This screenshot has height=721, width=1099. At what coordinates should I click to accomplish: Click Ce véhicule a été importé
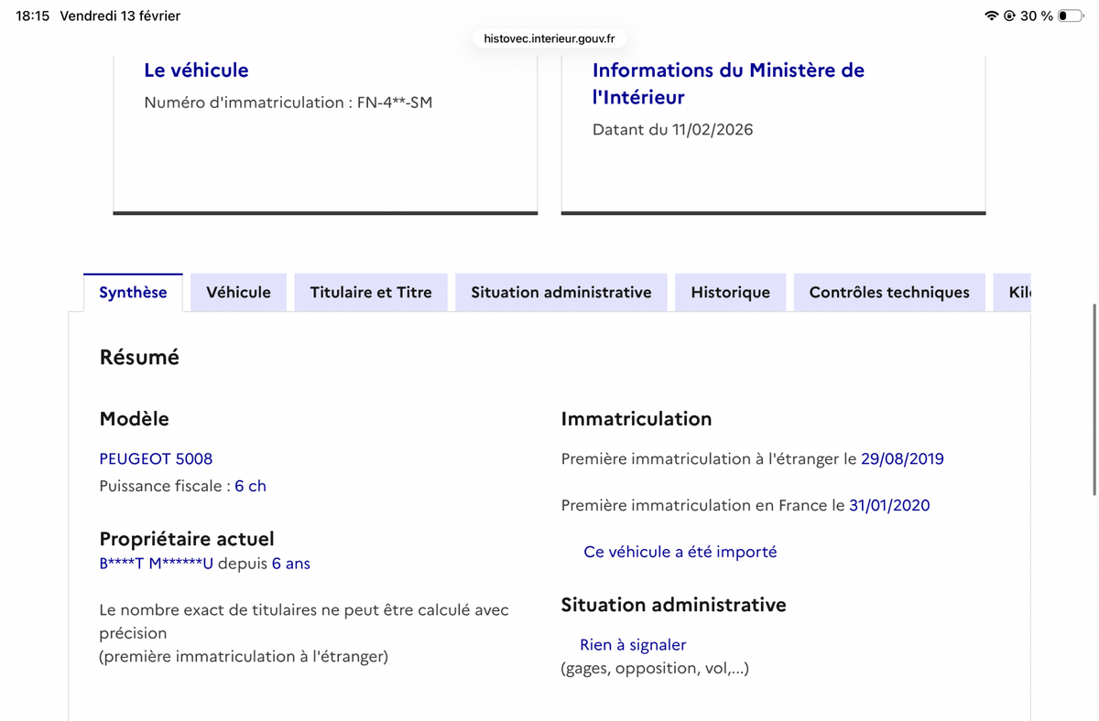click(x=680, y=552)
